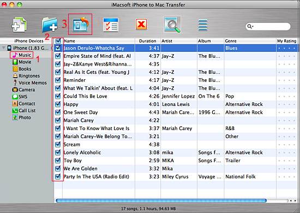Click the scrollbar left arrow
The width and height of the screenshot is (300, 213).
[x=291, y=201]
